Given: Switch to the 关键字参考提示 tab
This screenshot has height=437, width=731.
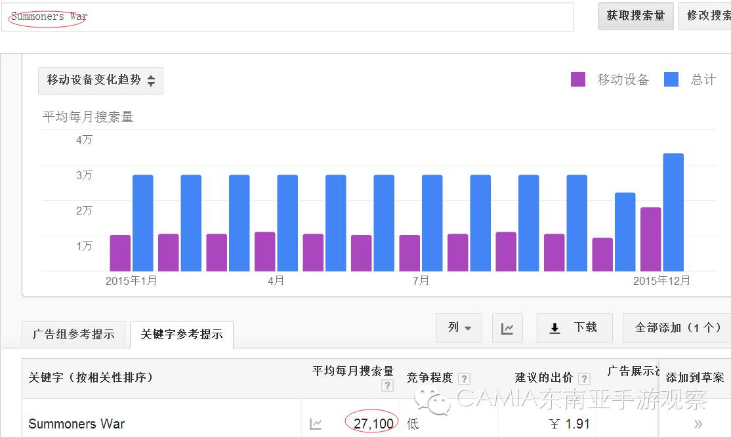Looking at the screenshot, I should 182,335.
